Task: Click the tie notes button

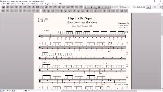Action: (117, 11)
